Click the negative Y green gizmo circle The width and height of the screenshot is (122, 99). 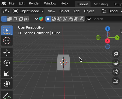[x=98, y=38]
